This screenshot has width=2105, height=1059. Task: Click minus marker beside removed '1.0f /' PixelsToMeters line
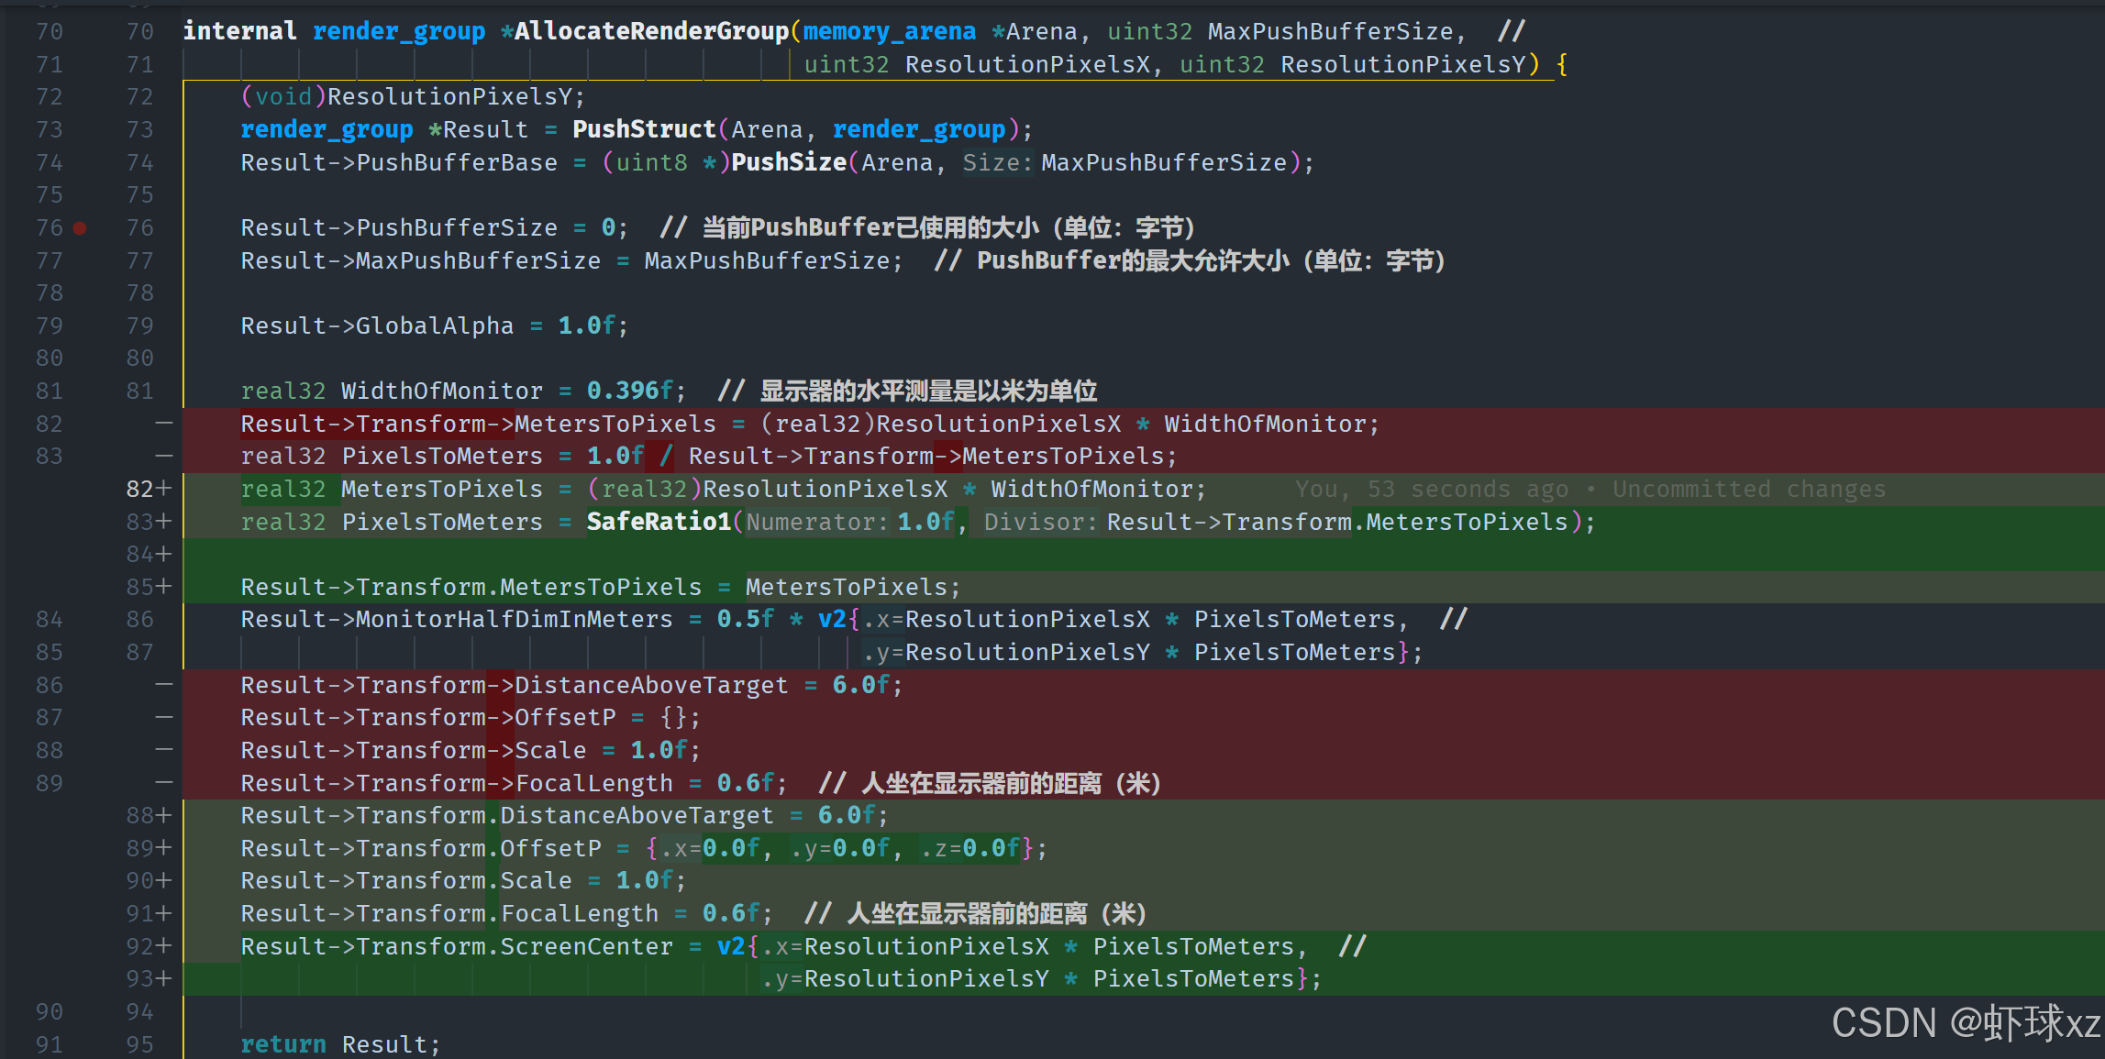tap(163, 457)
